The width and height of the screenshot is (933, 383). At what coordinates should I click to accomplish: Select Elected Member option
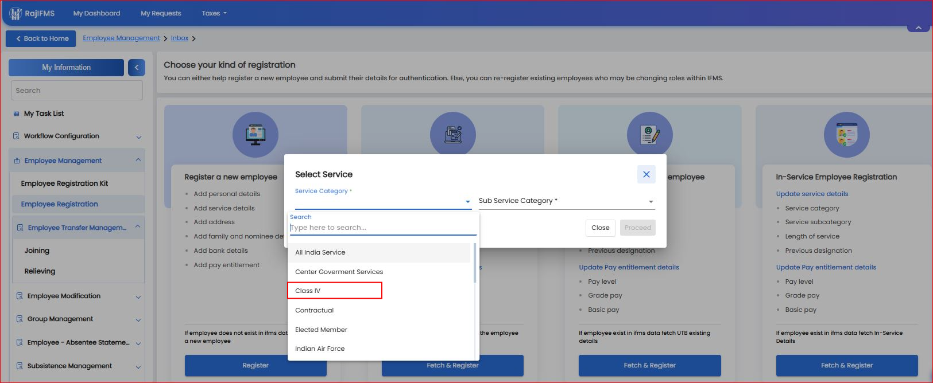(379, 330)
